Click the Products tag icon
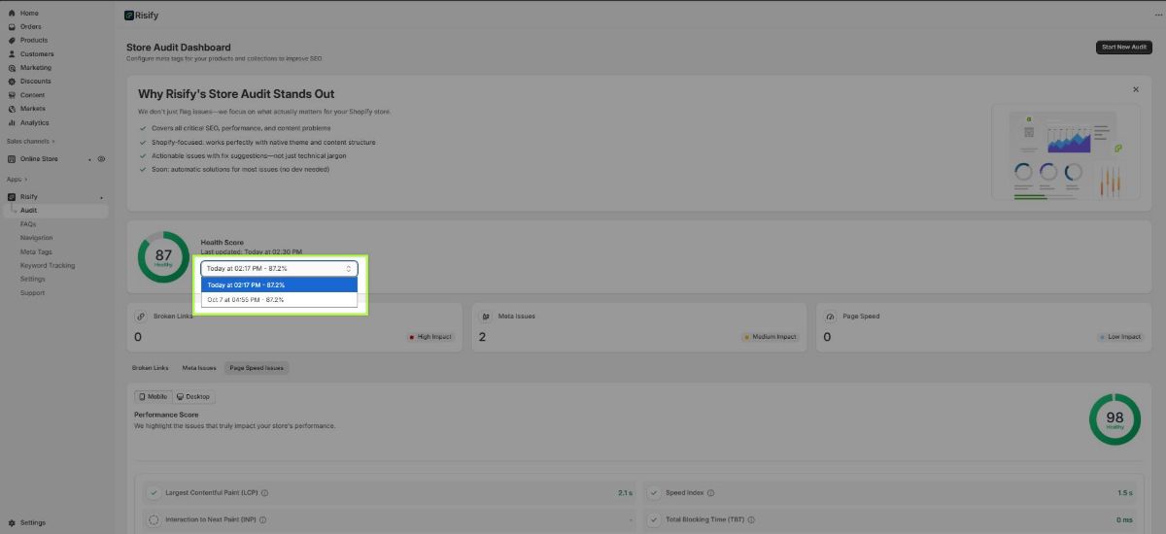The image size is (1166, 534). coord(12,41)
